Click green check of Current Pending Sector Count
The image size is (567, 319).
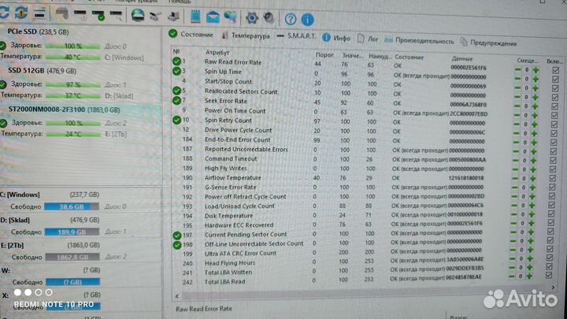[177, 236]
